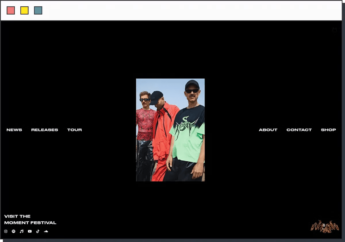Image resolution: width=345 pixels, height=242 pixels.
Task: Open the YouTube channel icon
Action: 30,231
